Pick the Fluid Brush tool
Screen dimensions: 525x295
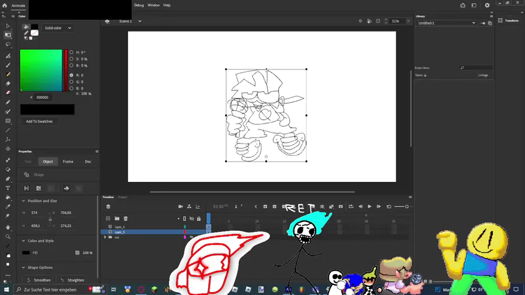coord(8,56)
